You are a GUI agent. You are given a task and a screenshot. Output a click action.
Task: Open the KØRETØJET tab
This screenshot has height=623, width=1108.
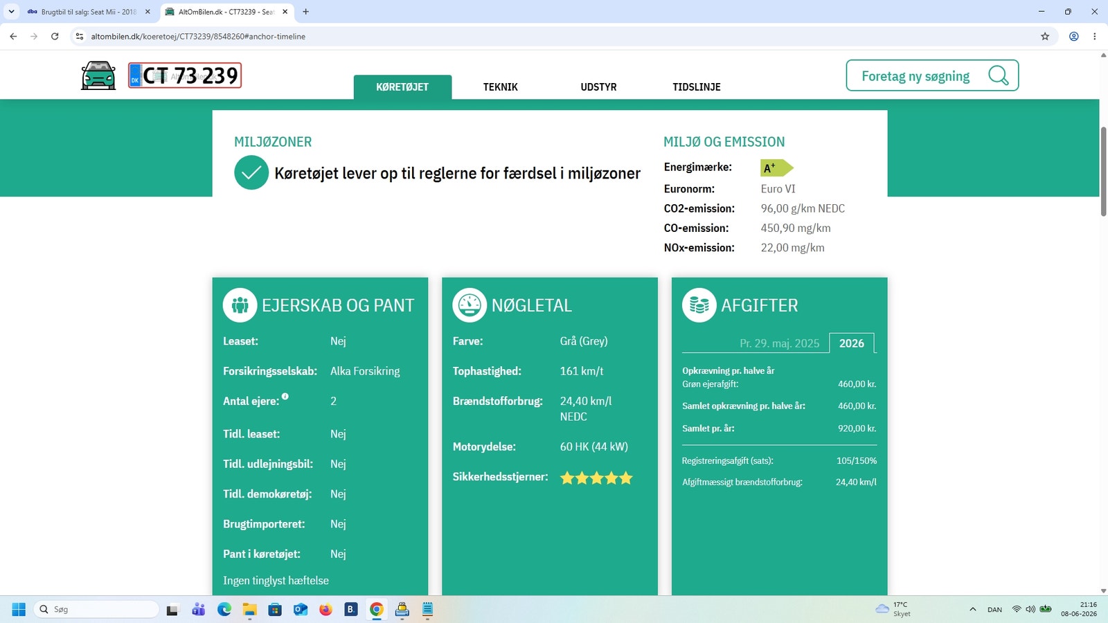point(402,87)
